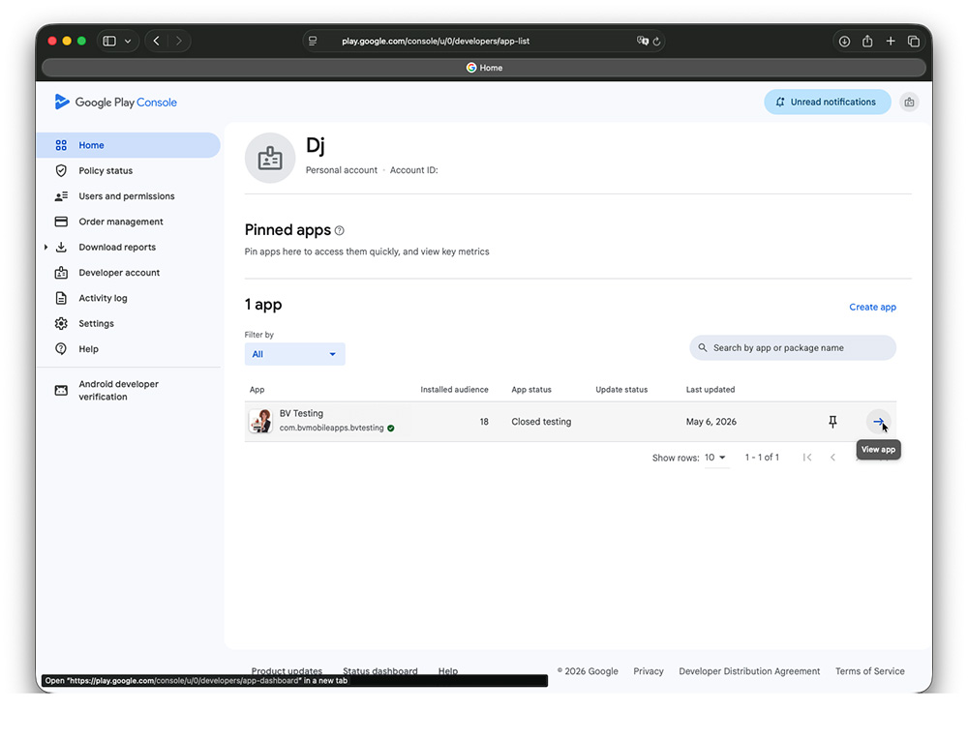Select Home in the sidebar
The width and height of the screenshot is (968, 740).
pos(128,145)
